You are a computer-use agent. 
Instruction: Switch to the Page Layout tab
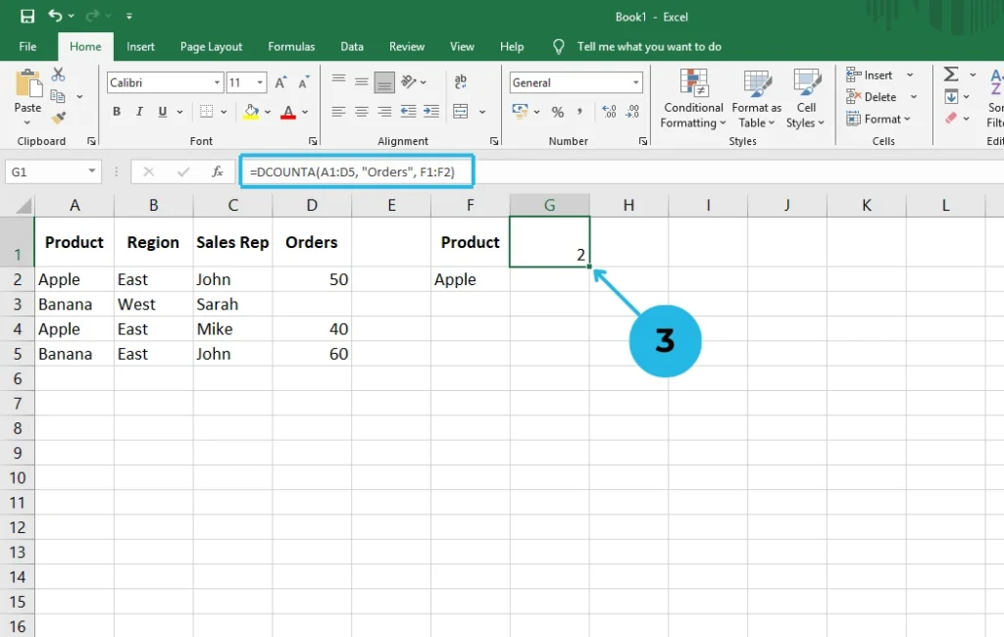[x=212, y=47]
